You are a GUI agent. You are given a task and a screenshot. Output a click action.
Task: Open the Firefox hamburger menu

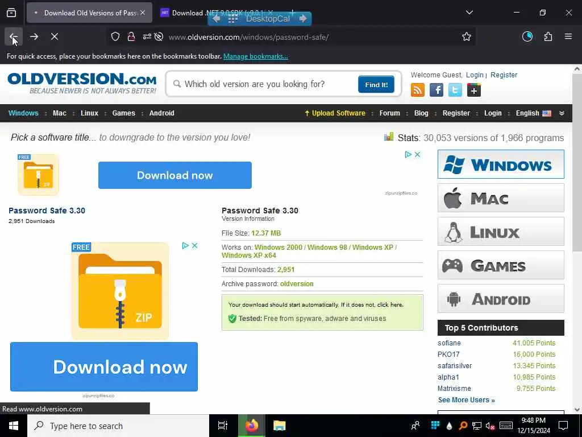coord(568,37)
